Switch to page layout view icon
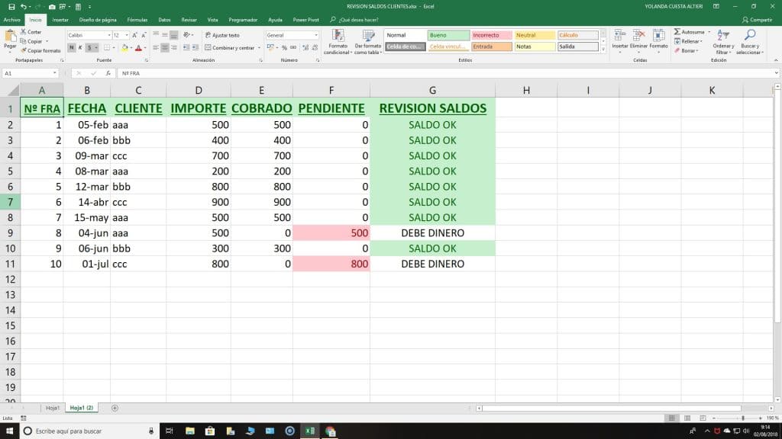782x439 pixels. pos(687,418)
